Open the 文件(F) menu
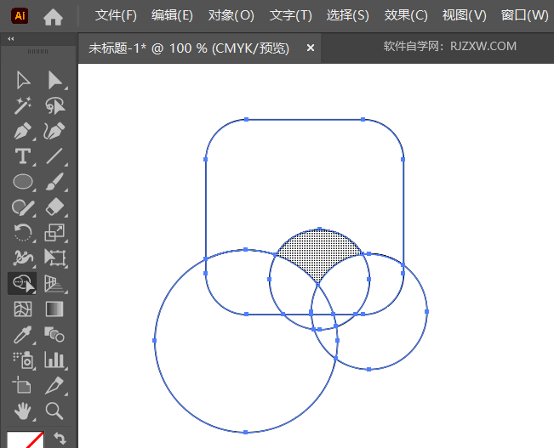 116,15
